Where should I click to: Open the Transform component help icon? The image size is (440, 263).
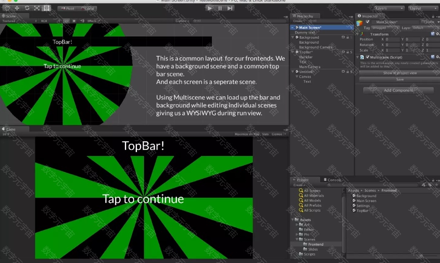pos(433,34)
